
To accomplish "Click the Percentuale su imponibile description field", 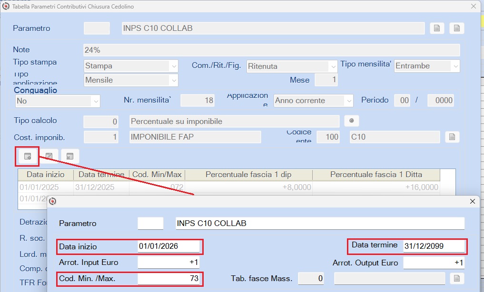I will [x=234, y=122].
